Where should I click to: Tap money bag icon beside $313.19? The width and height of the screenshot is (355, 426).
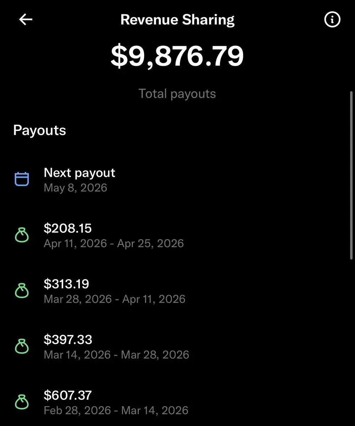tap(22, 291)
